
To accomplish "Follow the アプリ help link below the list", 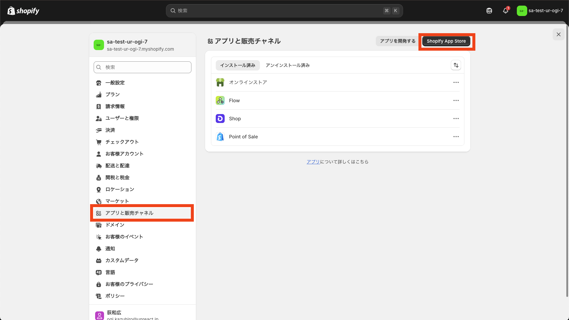I will [313, 162].
